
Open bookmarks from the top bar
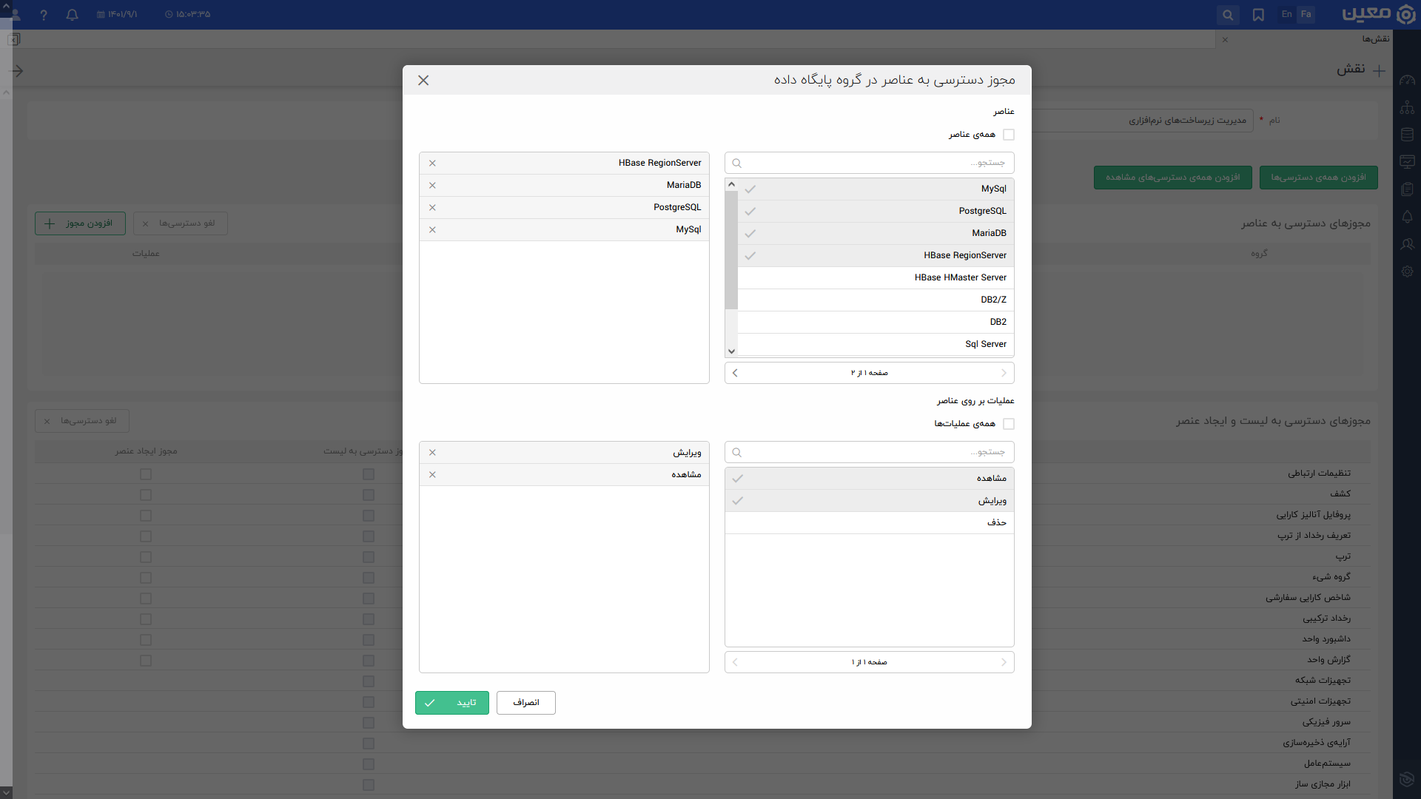point(1258,15)
